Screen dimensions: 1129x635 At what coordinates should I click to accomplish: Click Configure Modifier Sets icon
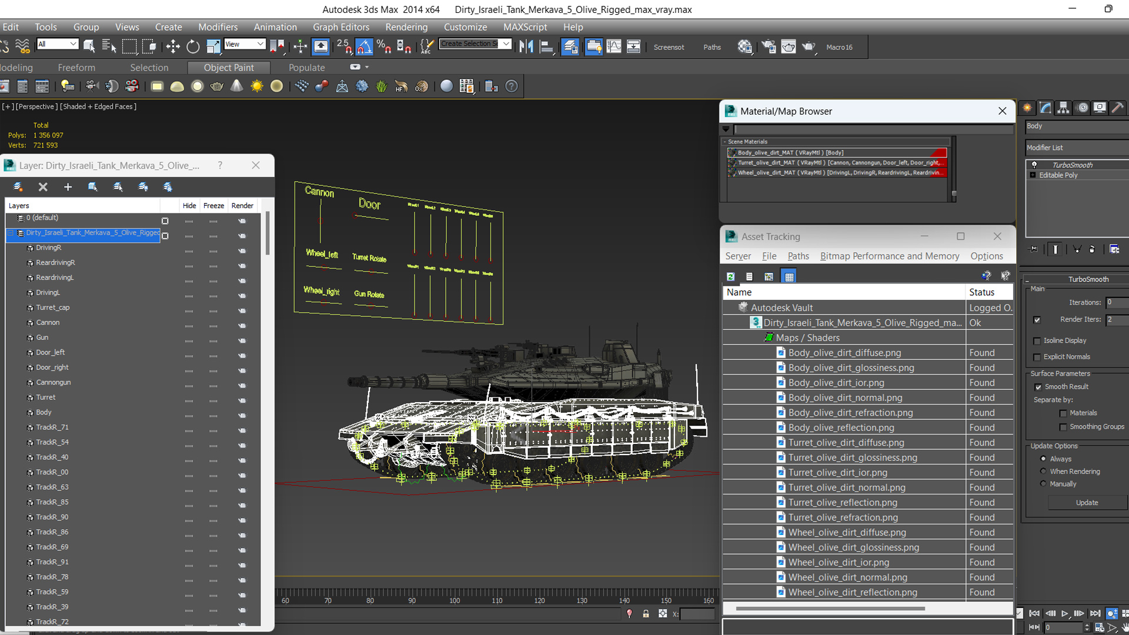pos(1114,249)
